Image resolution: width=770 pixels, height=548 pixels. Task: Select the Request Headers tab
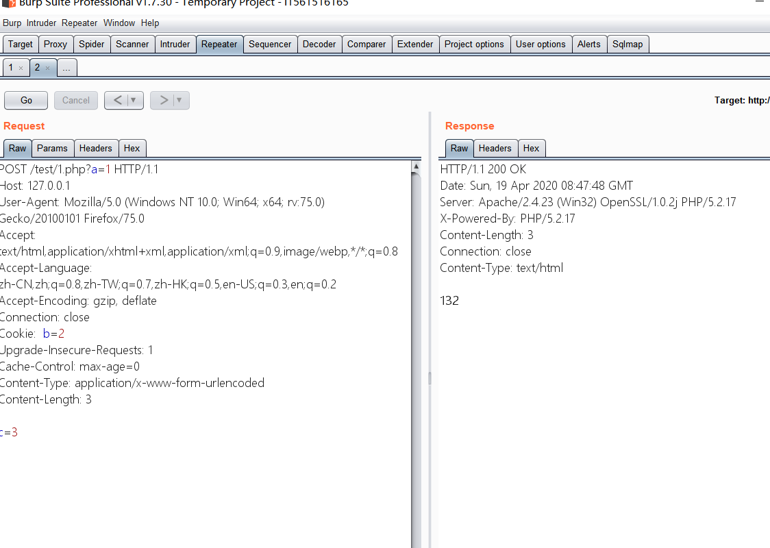pos(96,148)
